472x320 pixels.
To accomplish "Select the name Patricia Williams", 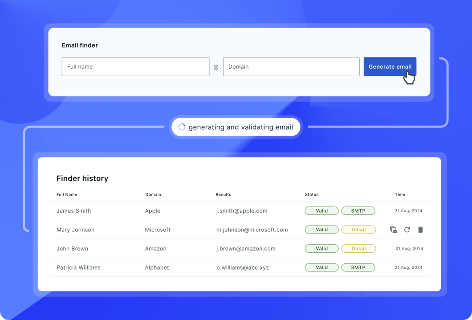I will click(78, 267).
